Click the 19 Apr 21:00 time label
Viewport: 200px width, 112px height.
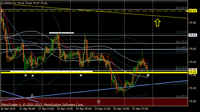(x=103, y=109)
